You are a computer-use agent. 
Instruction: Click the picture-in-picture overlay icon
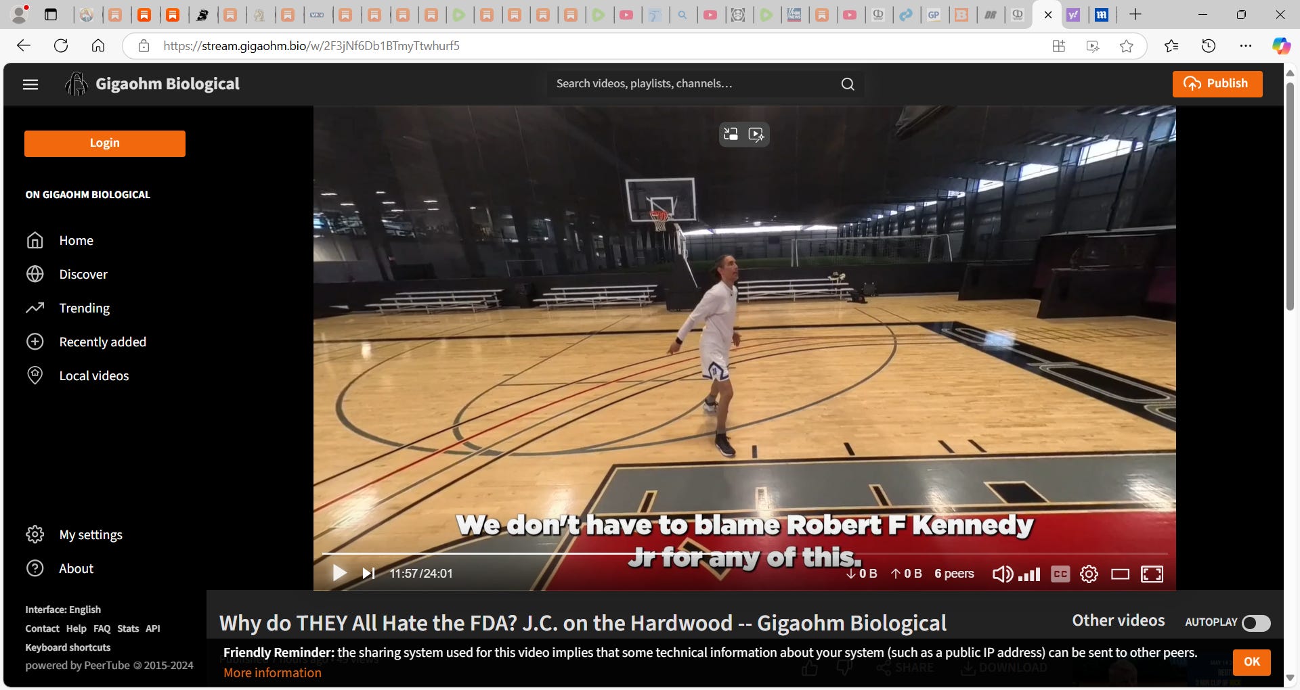coord(731,135)
